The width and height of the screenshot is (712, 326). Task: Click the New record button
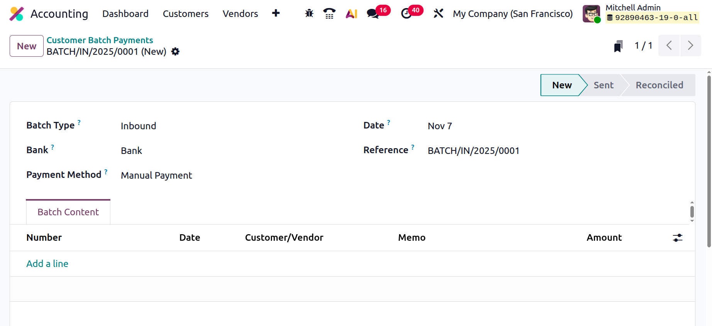(x=27, y=46)
